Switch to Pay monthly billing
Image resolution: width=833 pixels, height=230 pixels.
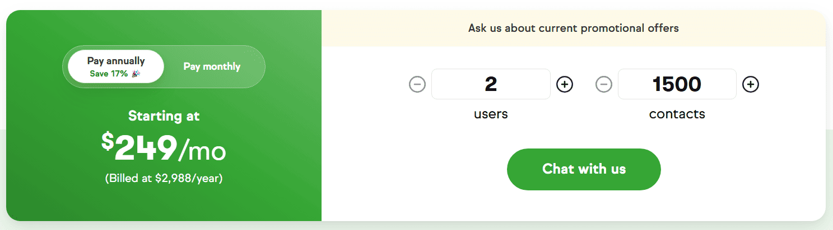pyautogui.click(x=212, y=66)
